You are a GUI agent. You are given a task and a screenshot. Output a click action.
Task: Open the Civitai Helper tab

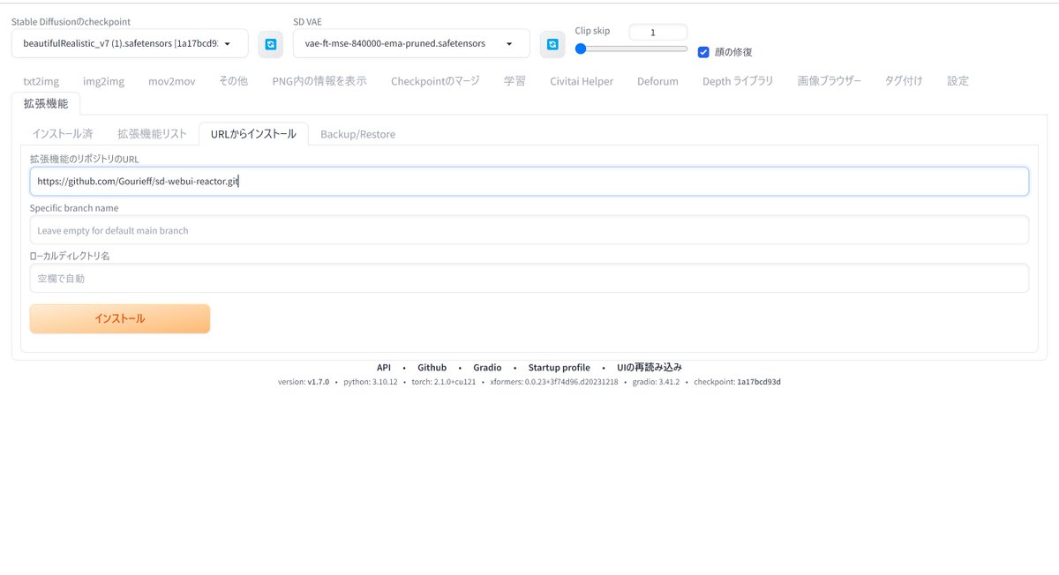(582, 81)
